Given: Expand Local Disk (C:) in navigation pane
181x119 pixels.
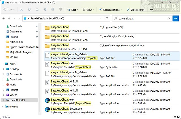Looking at the screenshot, I should pos(3,100).
